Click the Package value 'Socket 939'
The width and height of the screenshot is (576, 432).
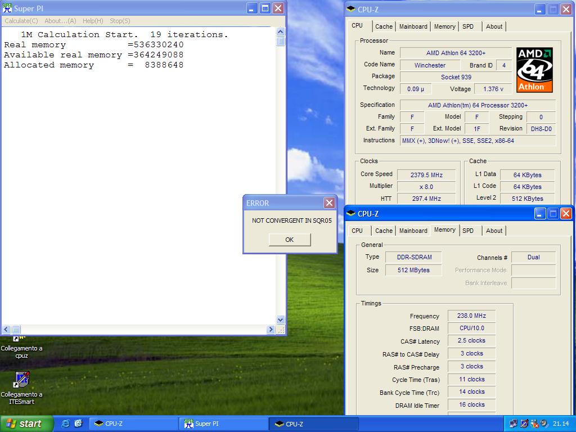click(x=456, y=77)
